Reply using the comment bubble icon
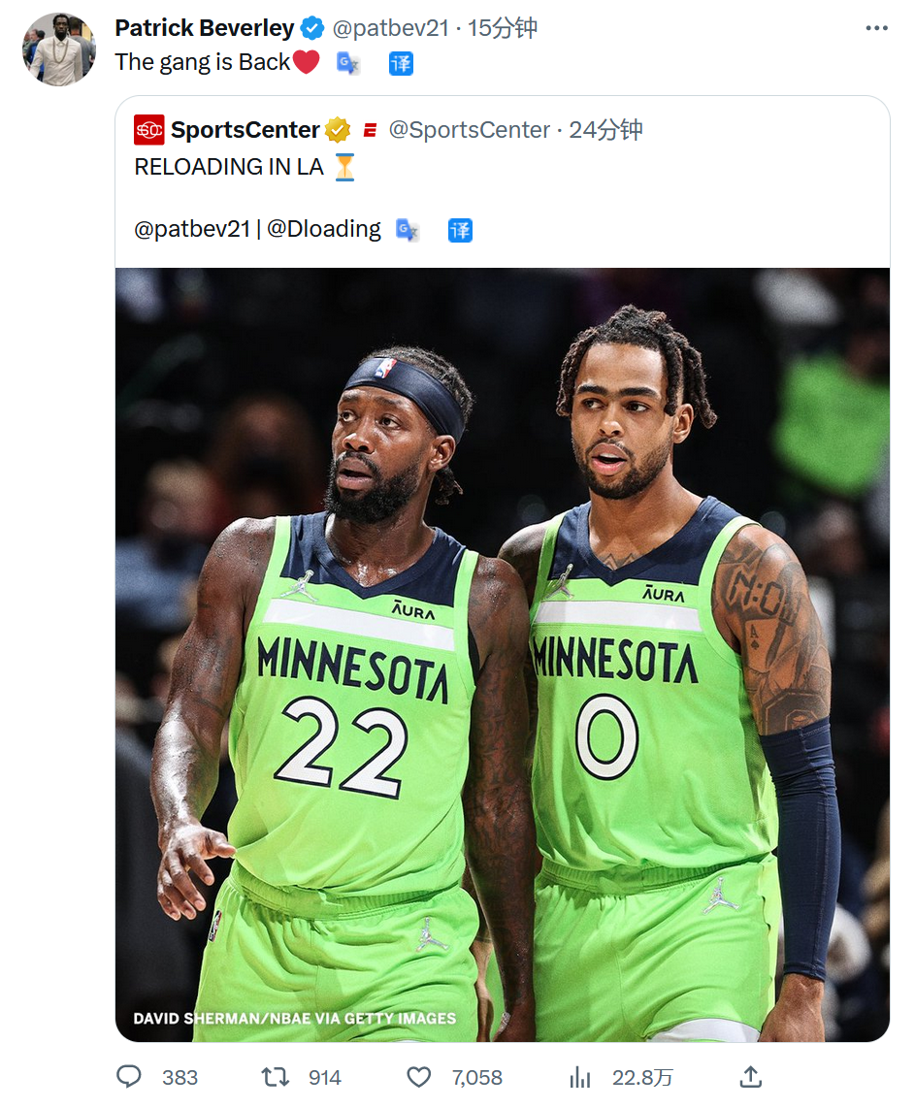 coord(129,1076)
